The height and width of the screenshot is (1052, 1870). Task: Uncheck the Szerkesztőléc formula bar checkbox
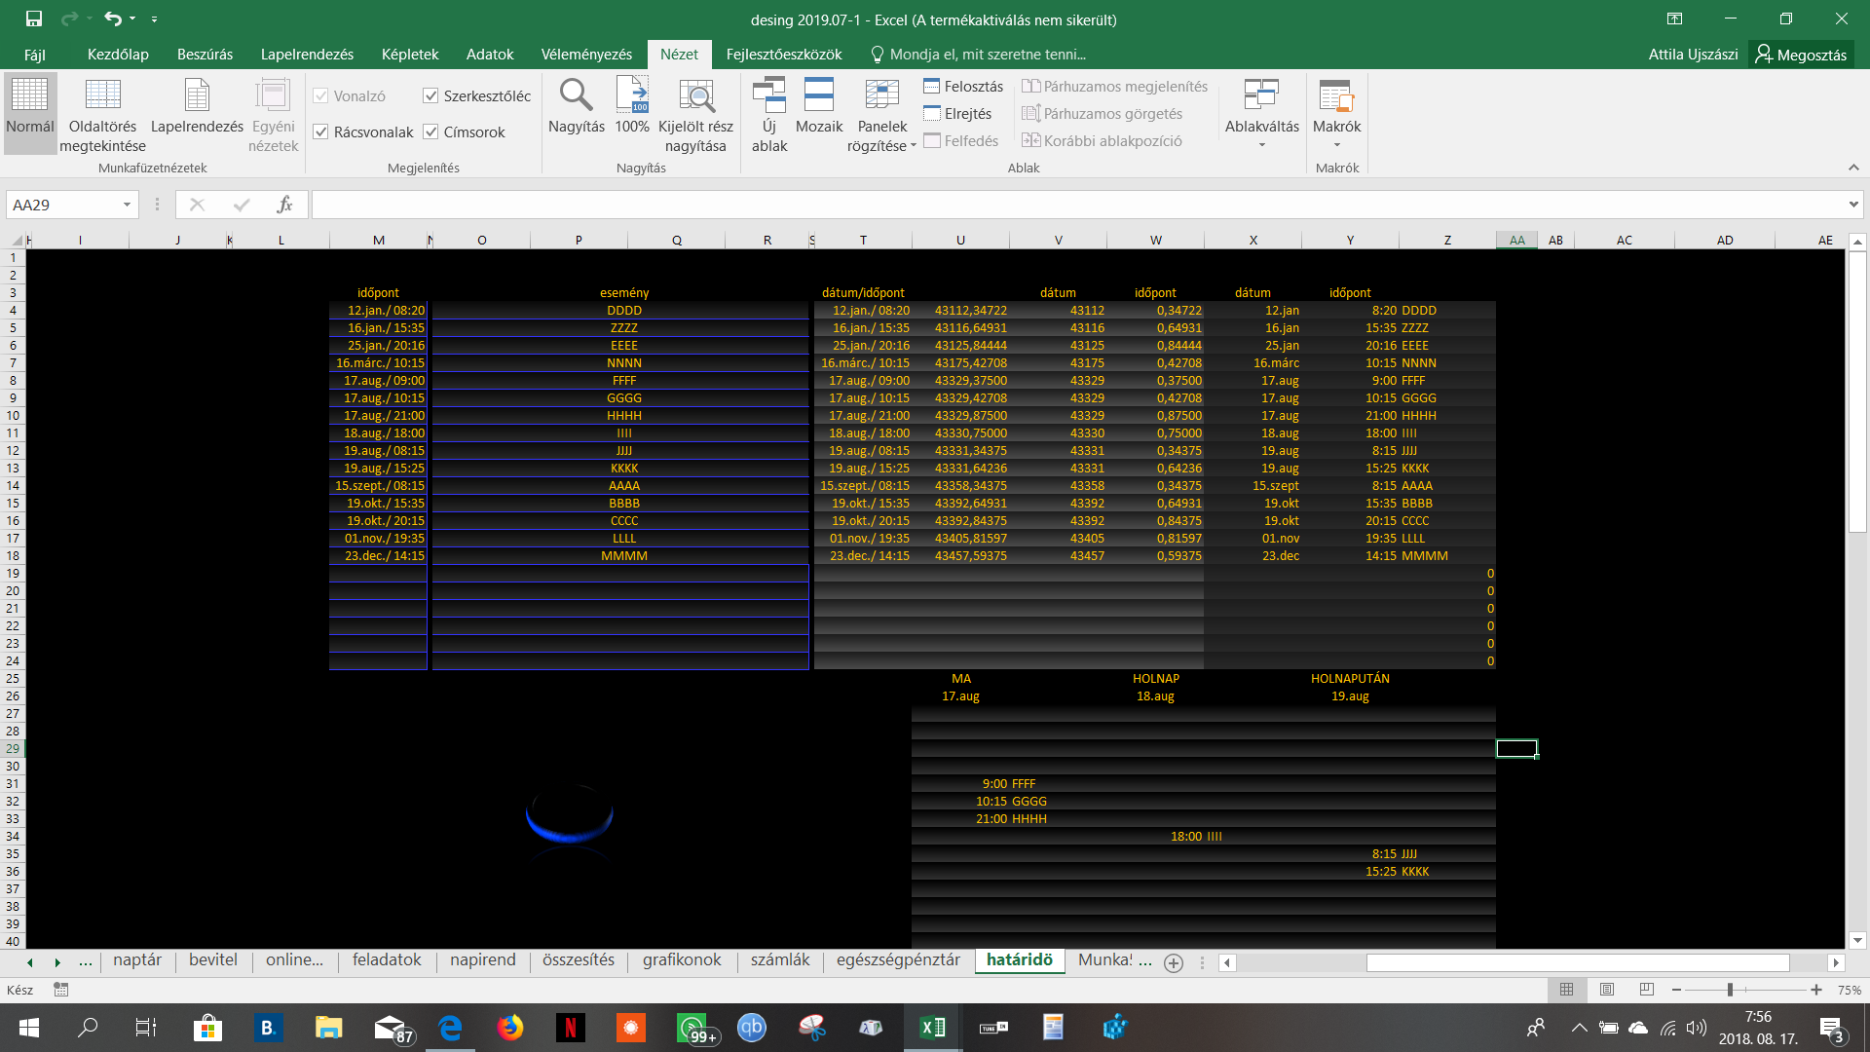click(430, 95)
